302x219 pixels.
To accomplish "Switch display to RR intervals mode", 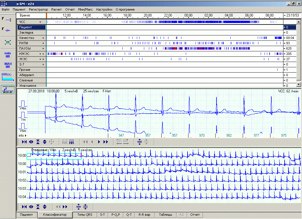I will click(x=65, y=142).
